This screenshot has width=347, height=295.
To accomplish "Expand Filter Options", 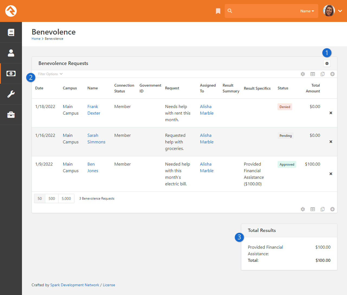I will [x=50, y=74].
